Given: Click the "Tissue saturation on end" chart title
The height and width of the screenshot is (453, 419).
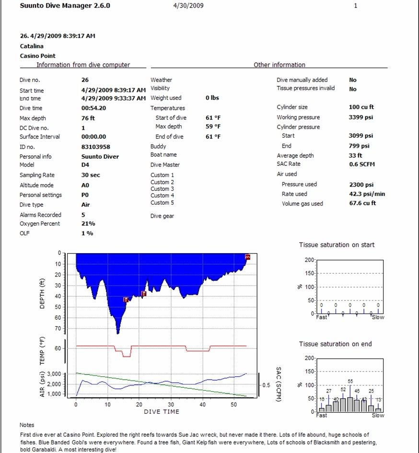Looking at the screenshot, I should click(x=336, y=344).
